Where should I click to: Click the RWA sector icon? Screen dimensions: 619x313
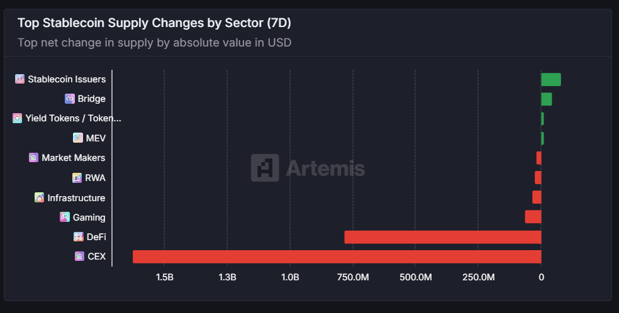[x=77, y=178]
